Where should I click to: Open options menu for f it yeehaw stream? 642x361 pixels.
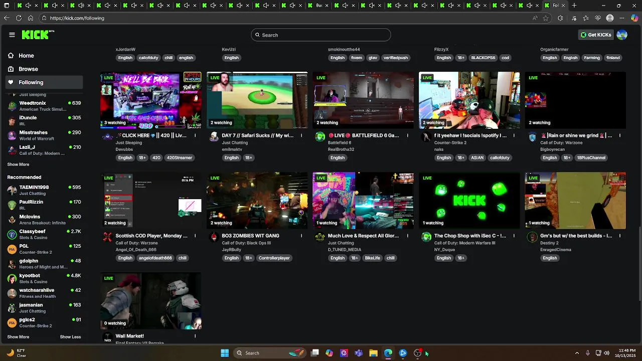(x=514, y=135)
